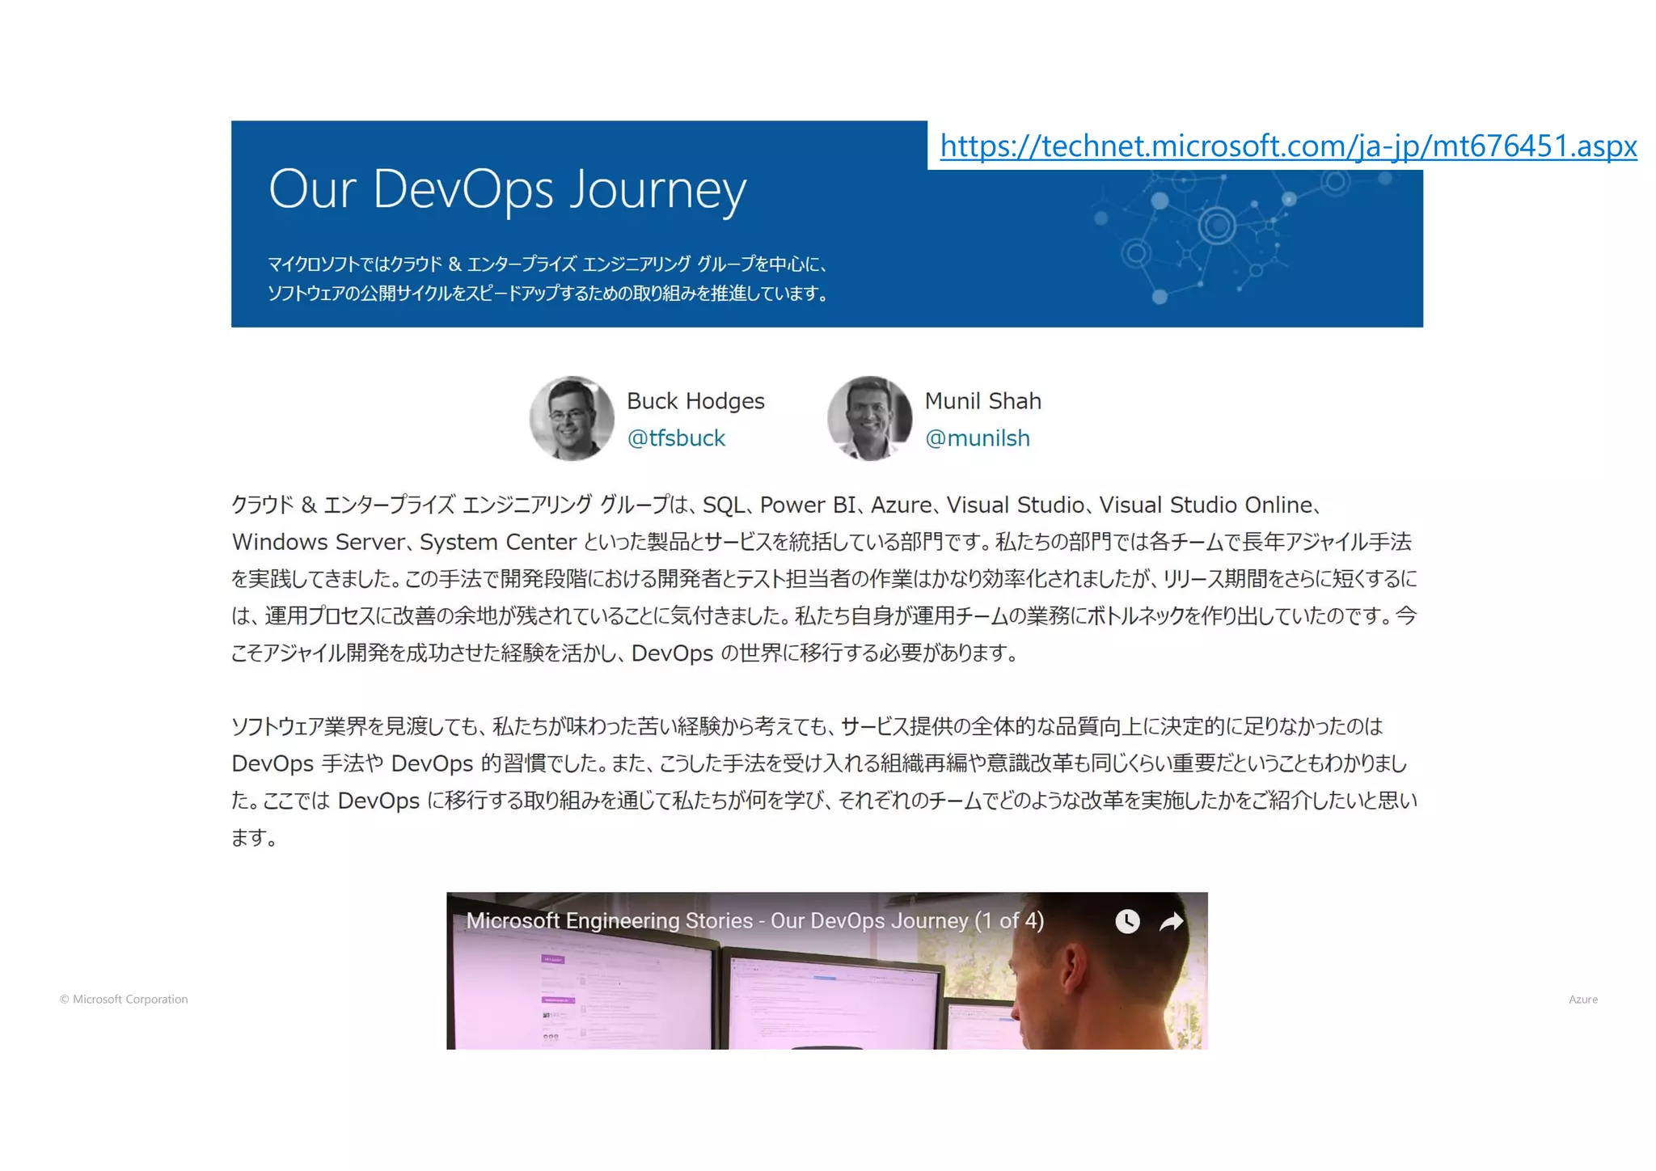Viewport: 1656px width, 1171px height.
Task: Click the name Buck Hodges
Action: (x=695, y=401)
